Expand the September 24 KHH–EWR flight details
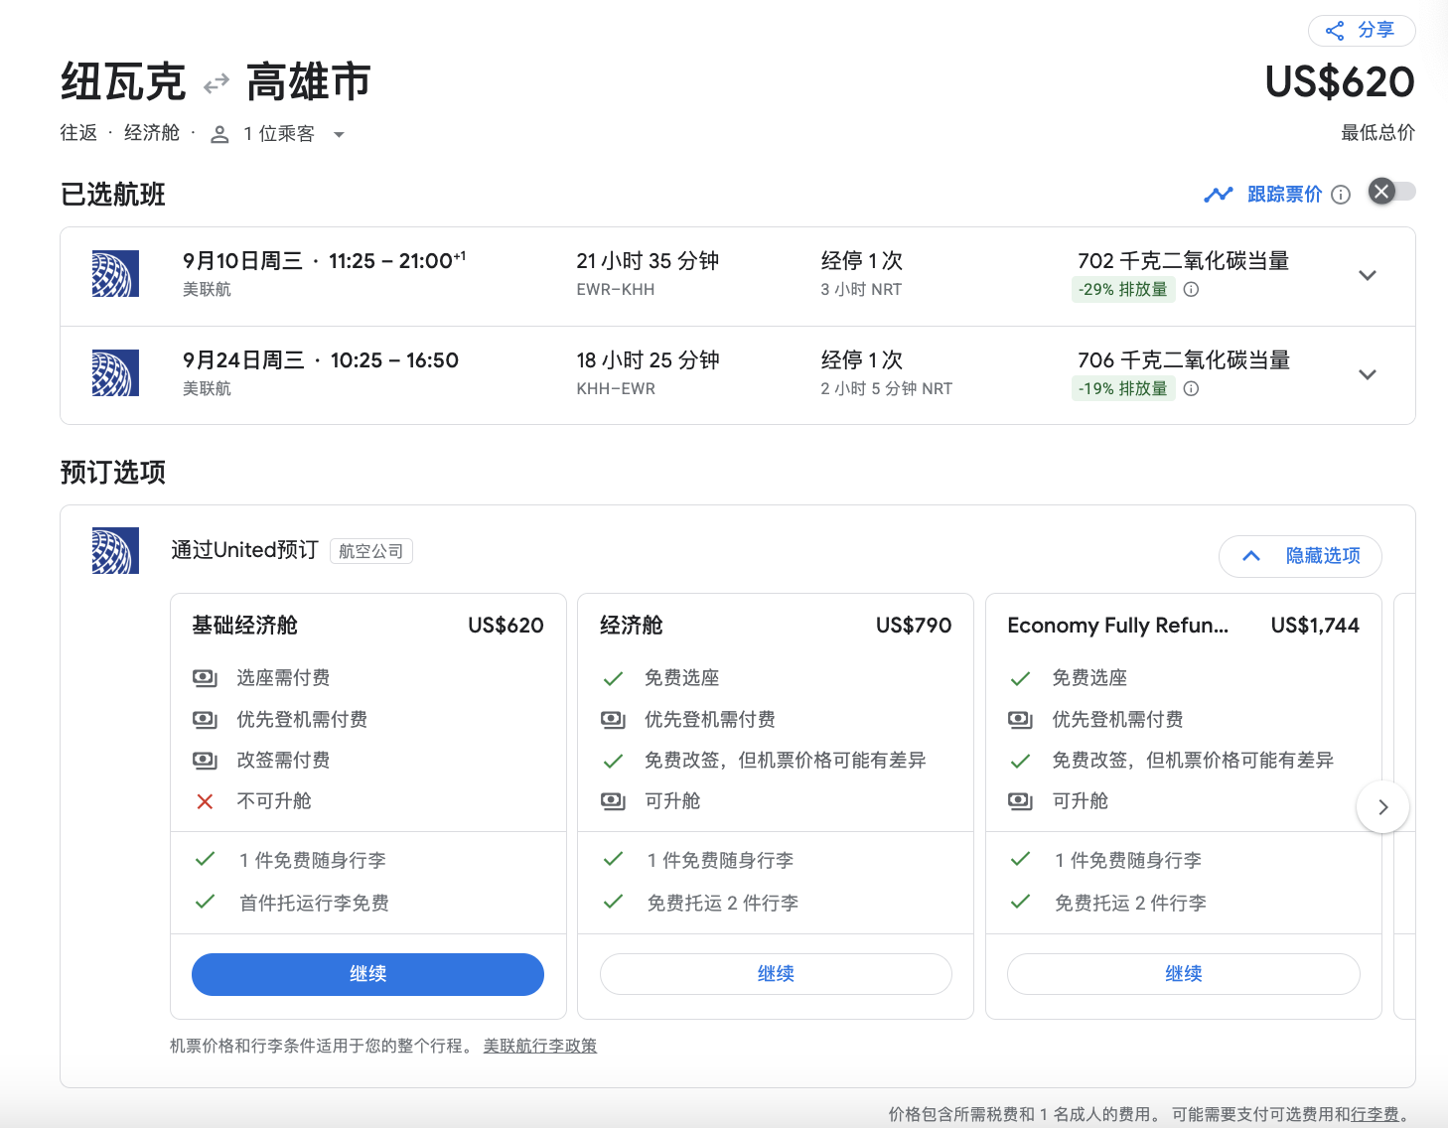Viewport: 1448px width, 1128px height. tap(1368, 375)
